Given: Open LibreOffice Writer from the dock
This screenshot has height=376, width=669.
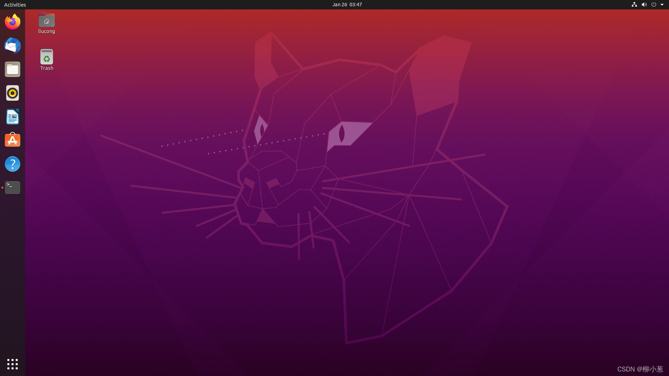Looking at the screenshot, I should pyautogui.click(x=13, y=117).
